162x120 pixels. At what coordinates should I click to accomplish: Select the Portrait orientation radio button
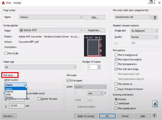pyautogui.click(x=116, y=99)
